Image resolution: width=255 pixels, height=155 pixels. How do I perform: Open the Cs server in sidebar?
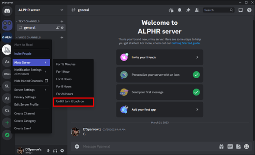pos(7,110)
